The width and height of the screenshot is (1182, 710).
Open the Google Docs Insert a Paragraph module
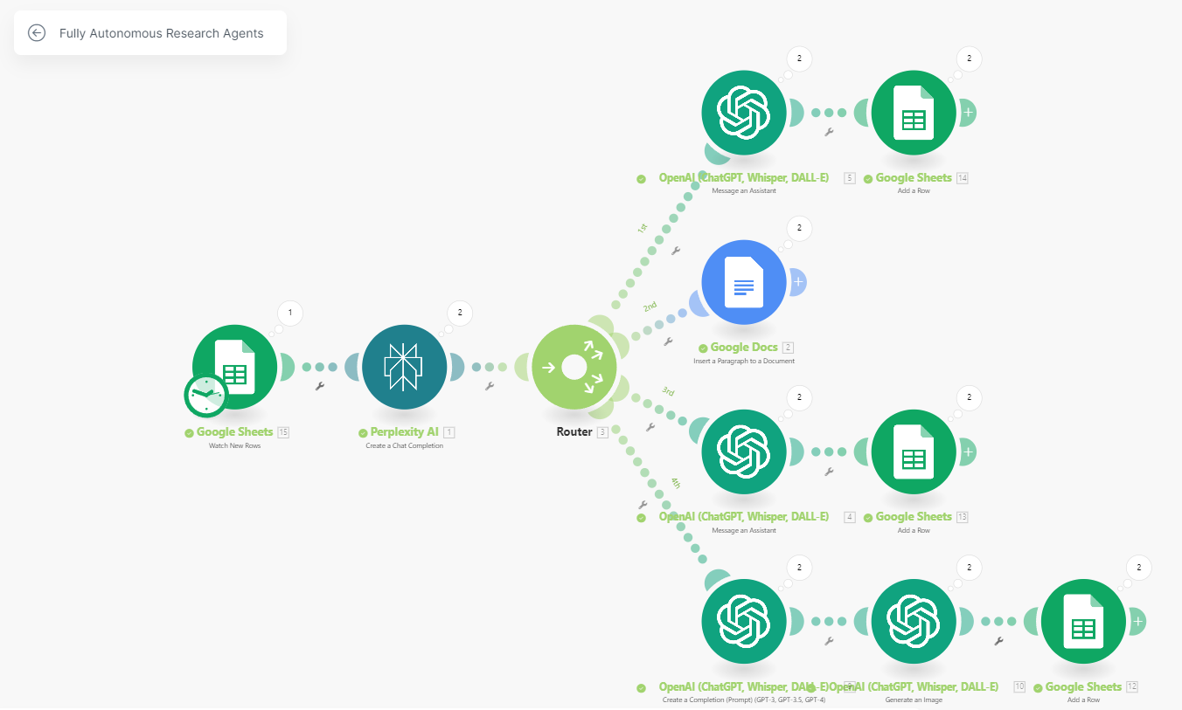(x=744, y=282)
